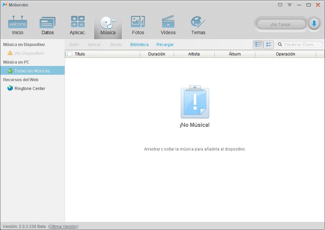Switch to compact list view
Screen dimensions: 325x230
pos(268,45)
